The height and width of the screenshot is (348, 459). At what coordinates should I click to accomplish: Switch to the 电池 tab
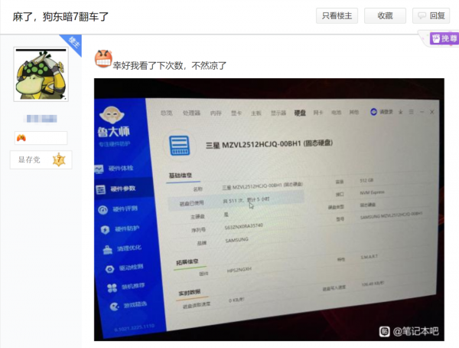(x=336, y=112)
